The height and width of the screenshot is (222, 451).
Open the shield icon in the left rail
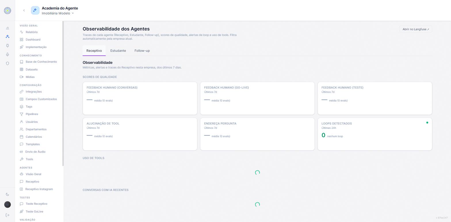point(7,63)
